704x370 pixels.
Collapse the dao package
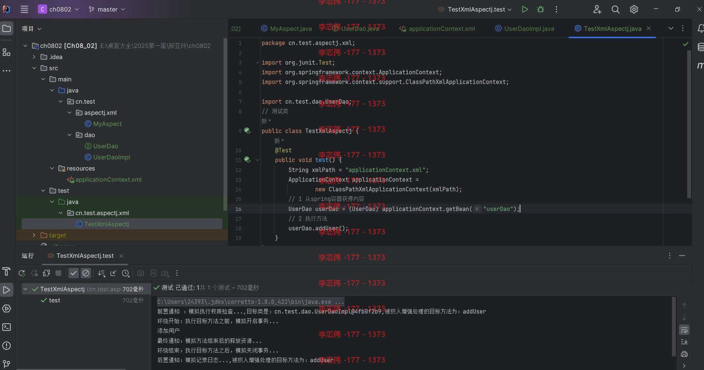coord(70,135)
